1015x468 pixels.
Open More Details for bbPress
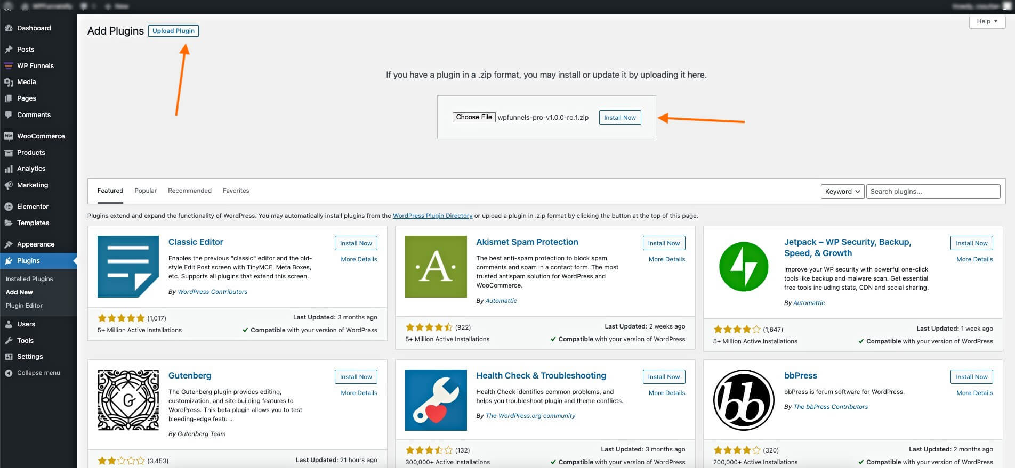(x=974, y=393)
